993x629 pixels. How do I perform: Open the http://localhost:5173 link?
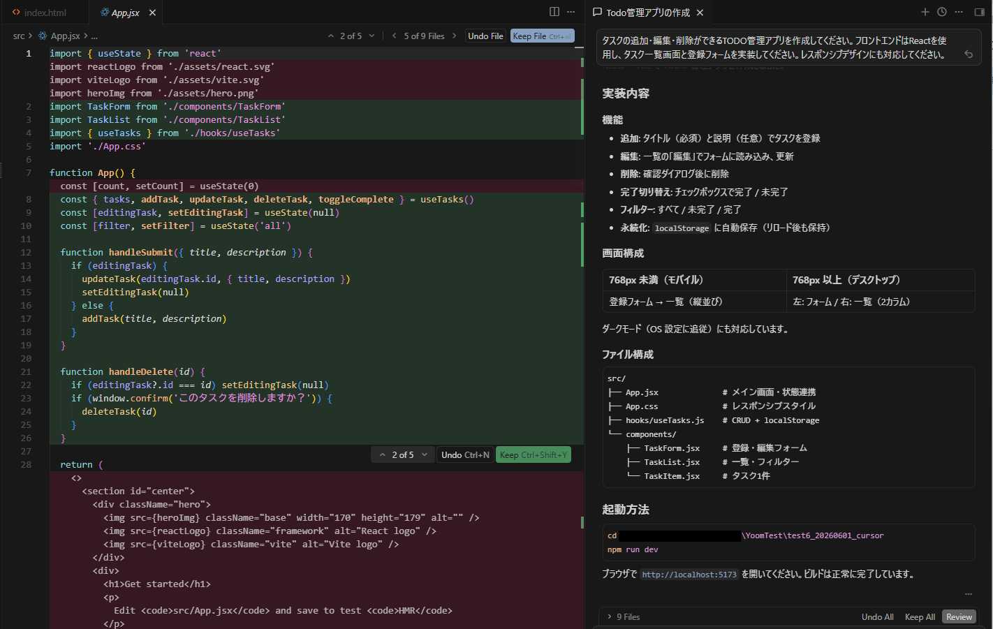click(x=689, y=575)
